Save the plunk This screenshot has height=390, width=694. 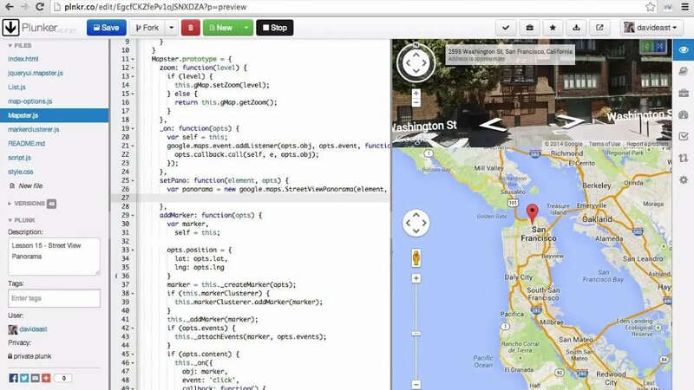point(106,28)
